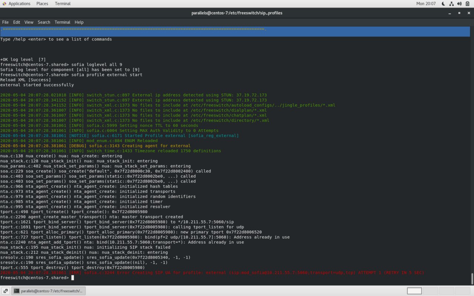Click the 'Timezone reloaded 1750 definitions' line
The image size is (474, 296).
(110, 151)
